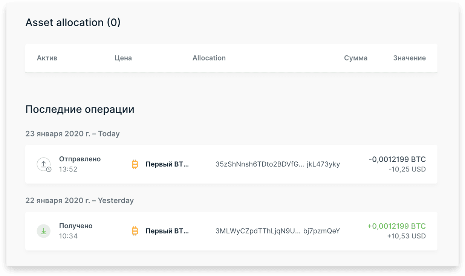This screenshot has width=465, height=276.
Task: Click the Значение column header
Action: [x=410, y=58]
